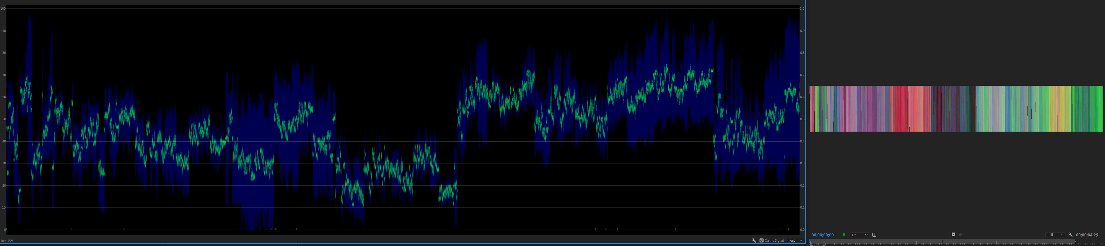Click the sequence end marker on time ruler

(1075, 242)
